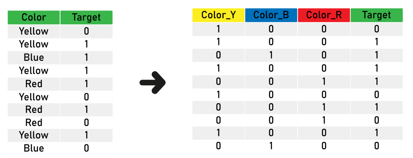This screenshot has width=413, height=158.
Task: Select the first 1 in the Color_B column
Action: click(x=271, y=55)
